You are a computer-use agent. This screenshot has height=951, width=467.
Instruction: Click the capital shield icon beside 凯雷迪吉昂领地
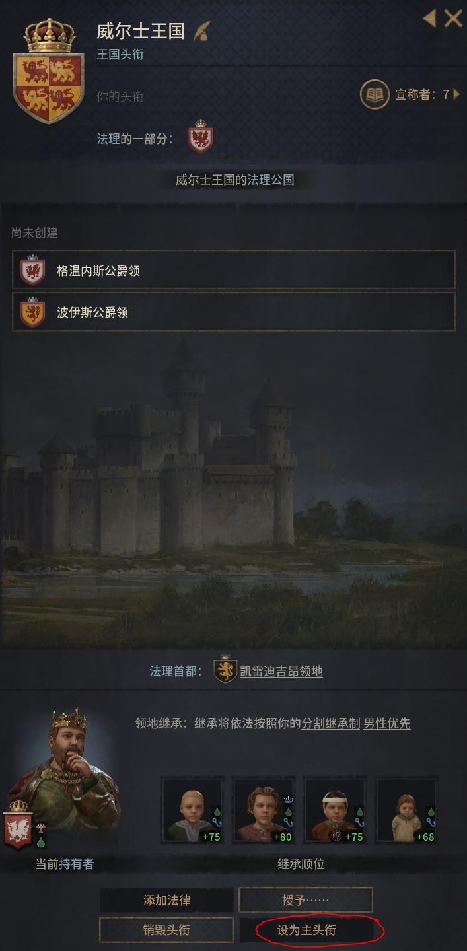click(225, 670)
